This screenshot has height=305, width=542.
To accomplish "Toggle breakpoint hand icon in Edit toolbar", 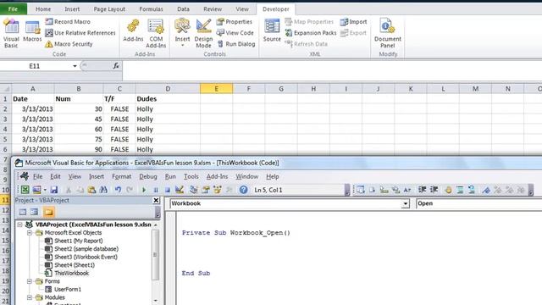I will [448, 190].
